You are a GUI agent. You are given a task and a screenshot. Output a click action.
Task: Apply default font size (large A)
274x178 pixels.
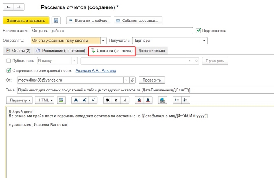(76, 100)
